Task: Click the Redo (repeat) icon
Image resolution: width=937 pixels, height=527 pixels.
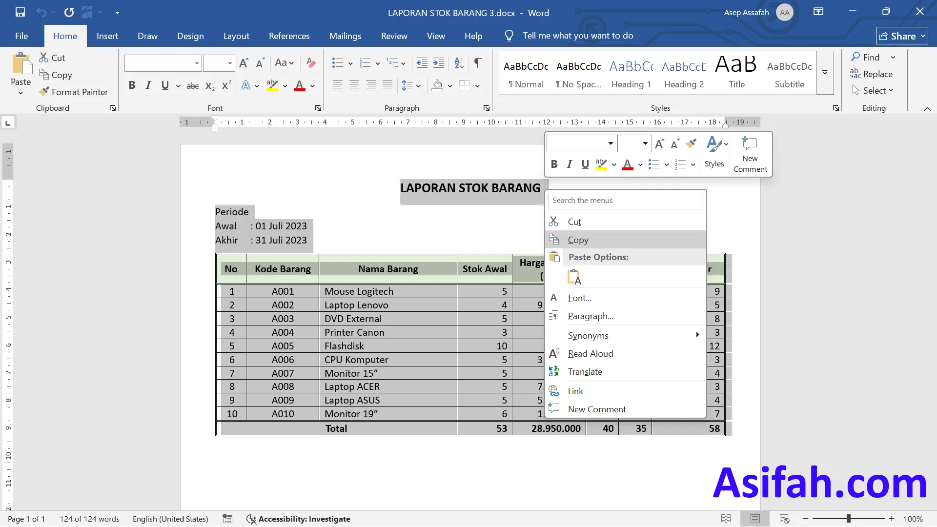Action: [69, 12]
